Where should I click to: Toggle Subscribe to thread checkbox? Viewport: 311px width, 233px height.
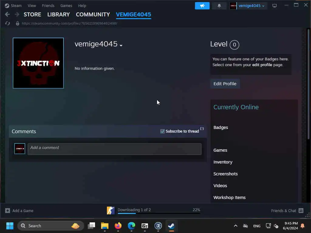click(162, 131)
